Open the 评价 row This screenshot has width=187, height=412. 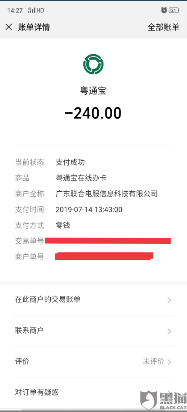93,362
